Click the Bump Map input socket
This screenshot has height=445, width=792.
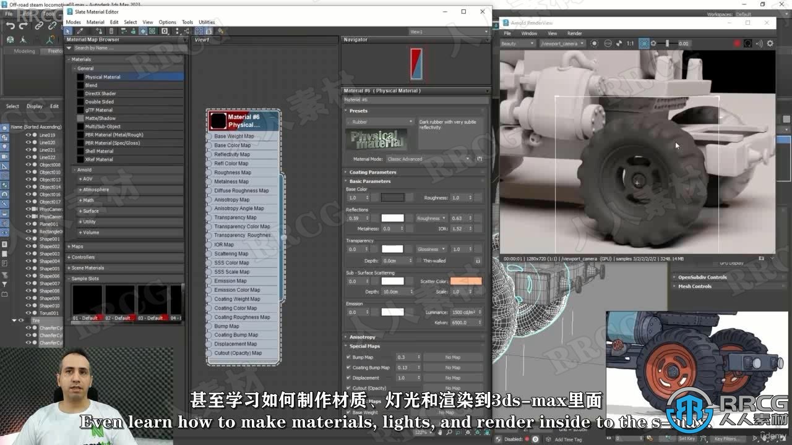[x=209, y=326]
